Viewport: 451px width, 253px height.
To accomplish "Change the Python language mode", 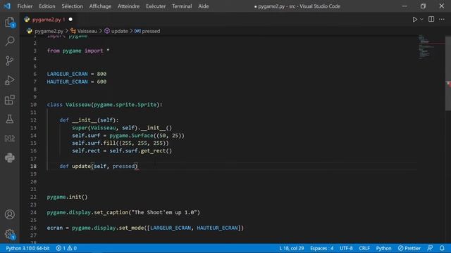I will tap(383, 248).
